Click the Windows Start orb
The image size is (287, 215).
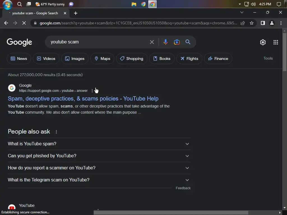point(7,4)
